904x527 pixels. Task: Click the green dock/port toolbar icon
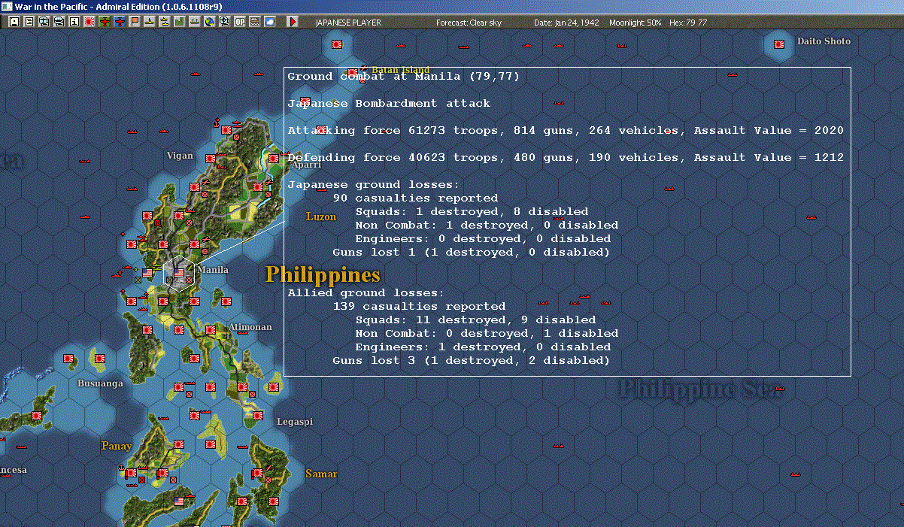[194, 22]
